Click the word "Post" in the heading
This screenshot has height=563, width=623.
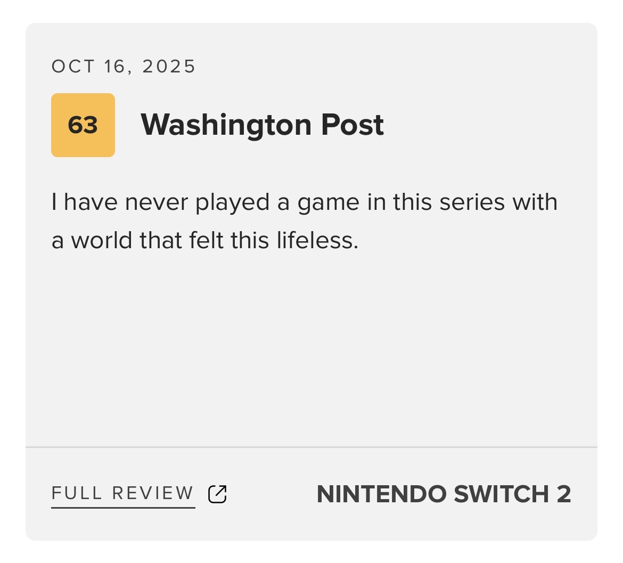coord(352,125)
